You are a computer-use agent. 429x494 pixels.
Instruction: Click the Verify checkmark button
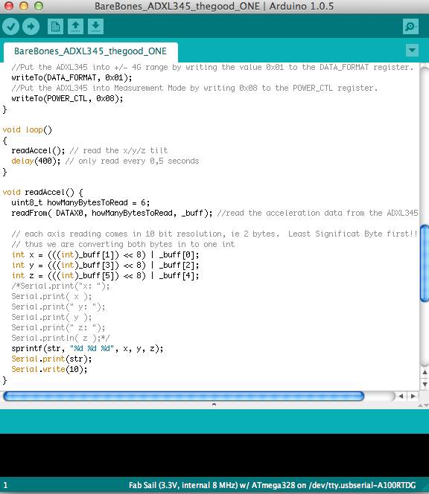[10, 27]
